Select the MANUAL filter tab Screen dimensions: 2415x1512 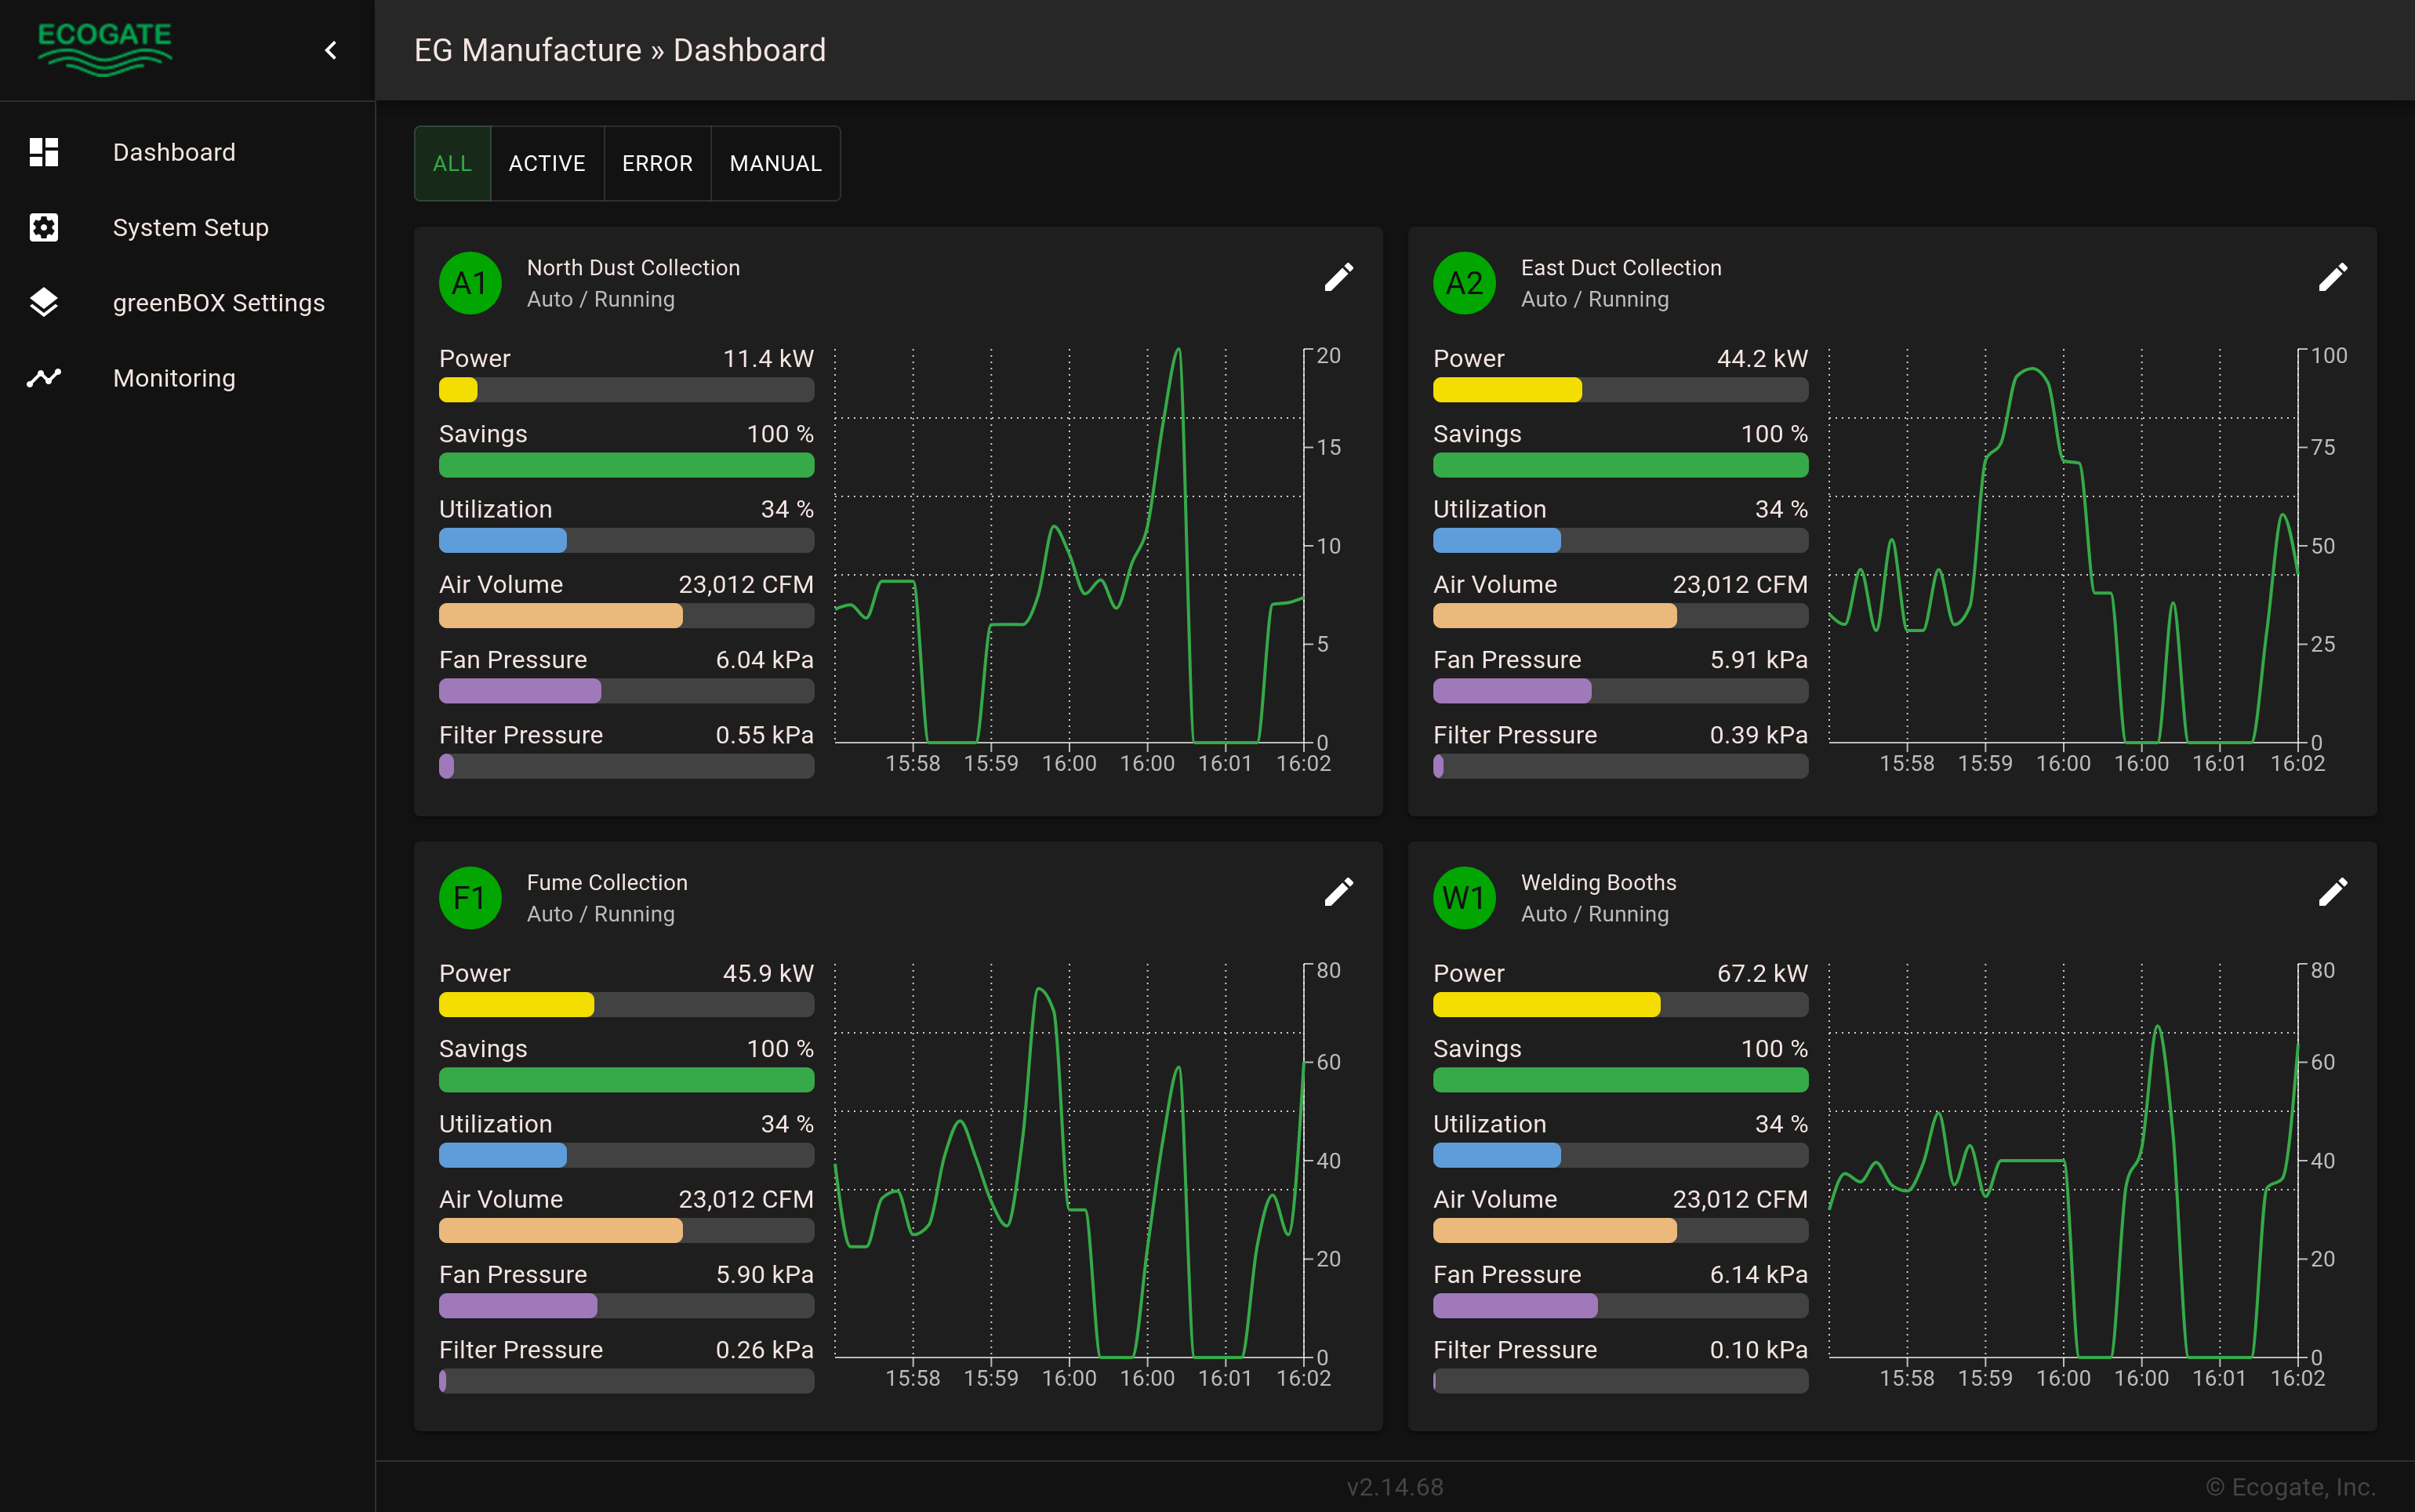[x=775, y=163]
